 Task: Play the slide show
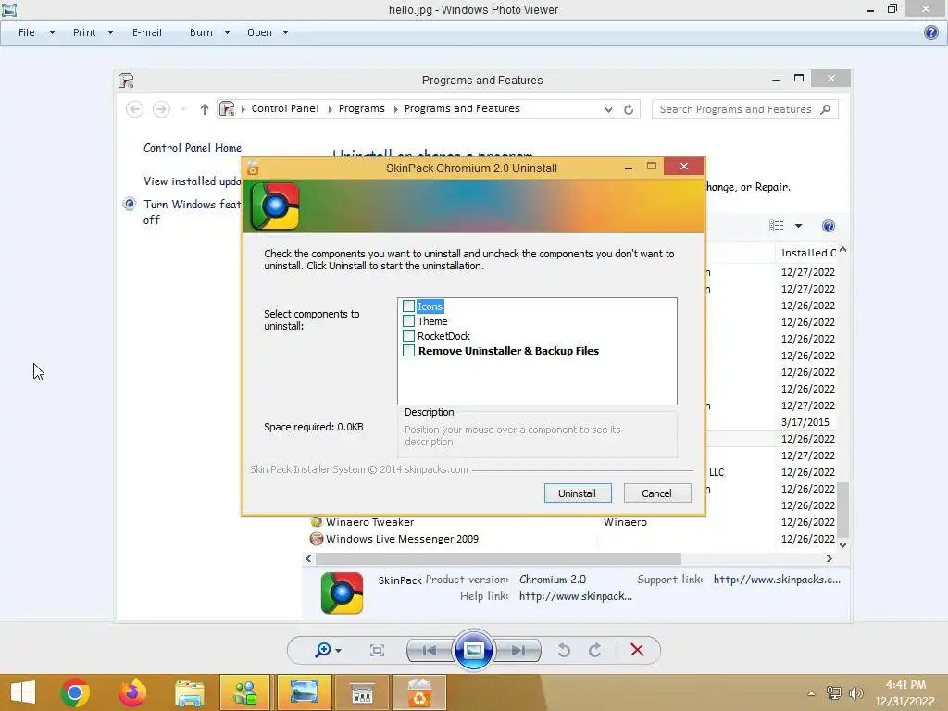click(473, 651)
